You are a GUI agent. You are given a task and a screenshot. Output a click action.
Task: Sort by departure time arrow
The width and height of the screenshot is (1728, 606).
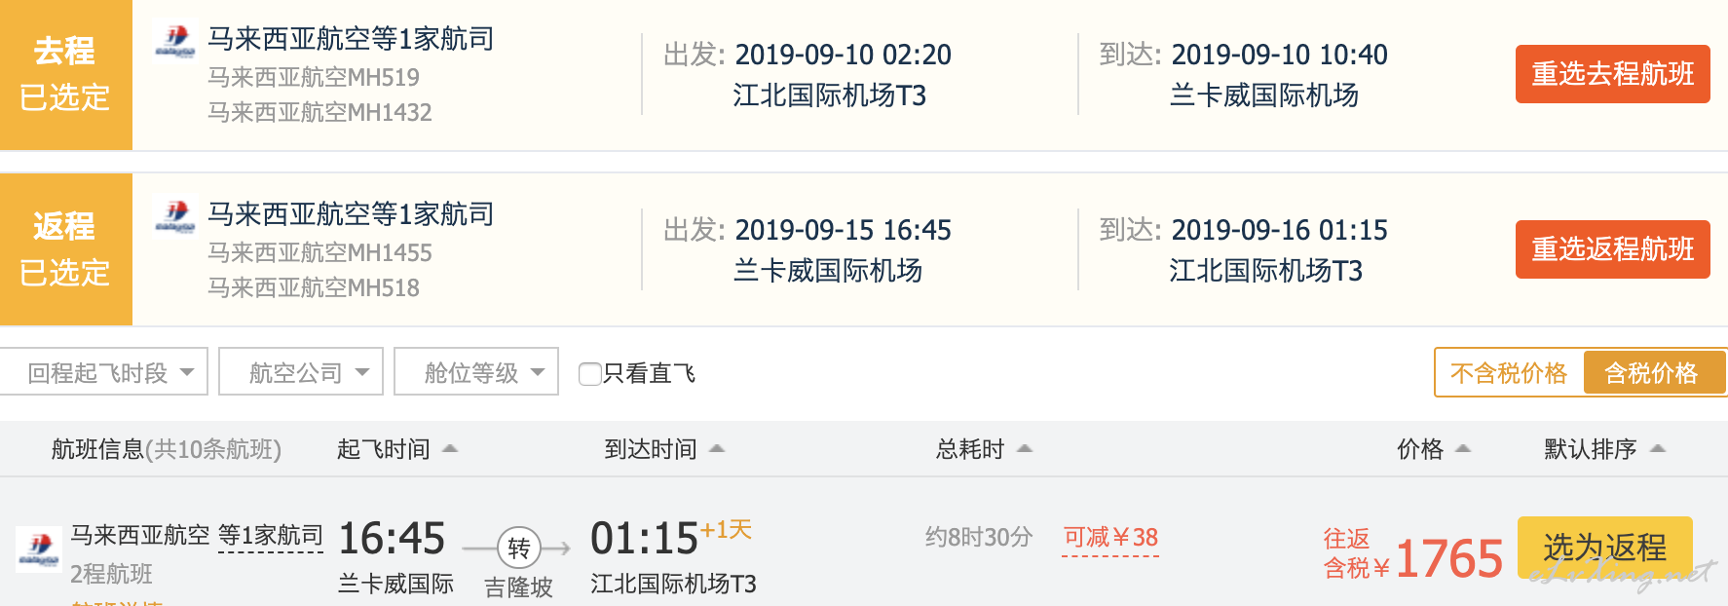(450, 448)
